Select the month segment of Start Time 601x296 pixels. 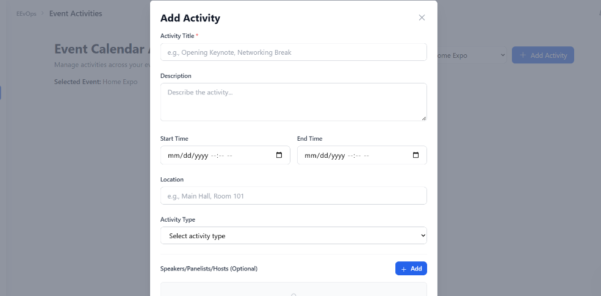coord(173,156)
